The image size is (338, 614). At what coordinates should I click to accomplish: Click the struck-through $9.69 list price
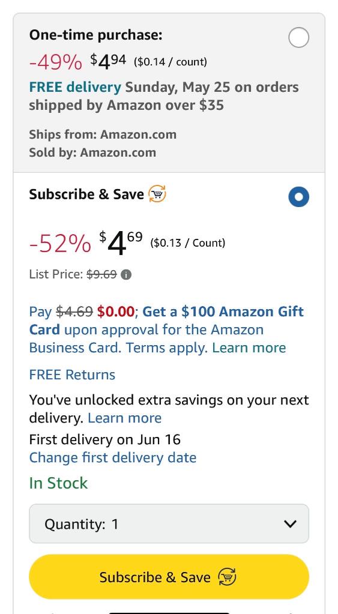pyautogui.click(x=101, y=274)
